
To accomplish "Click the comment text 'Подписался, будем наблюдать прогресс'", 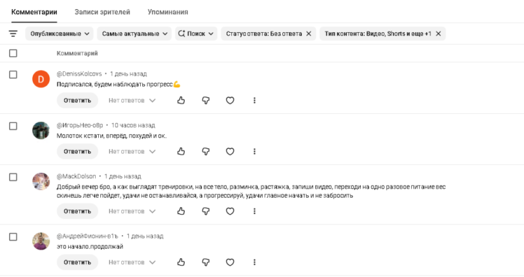I will (x=119, y=84).
